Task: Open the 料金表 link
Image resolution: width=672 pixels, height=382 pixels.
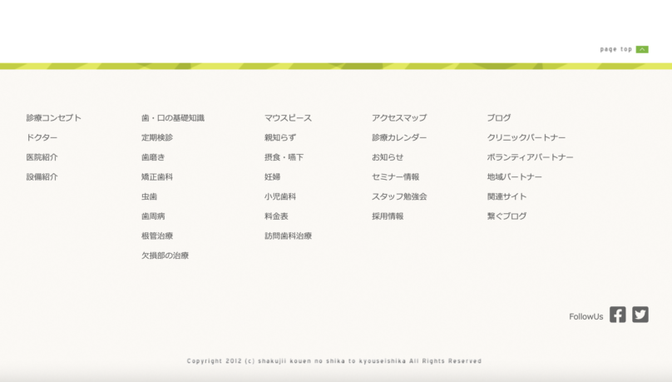Action: tap(276, 216)
